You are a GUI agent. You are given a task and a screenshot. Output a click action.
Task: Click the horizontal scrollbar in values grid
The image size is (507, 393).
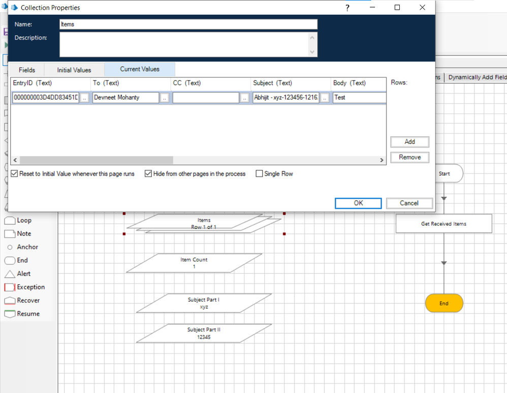coord(97,160)
